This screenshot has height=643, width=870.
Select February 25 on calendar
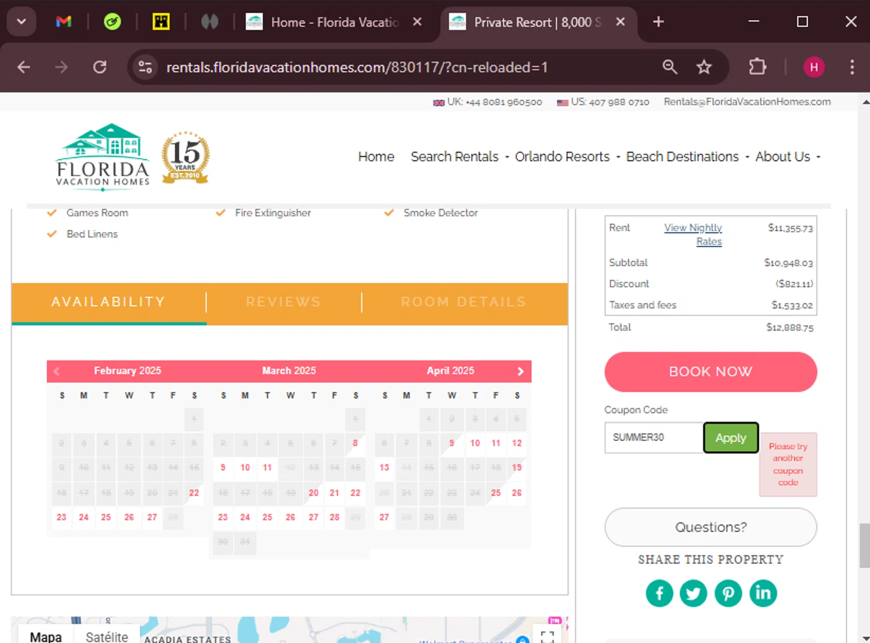106,517
